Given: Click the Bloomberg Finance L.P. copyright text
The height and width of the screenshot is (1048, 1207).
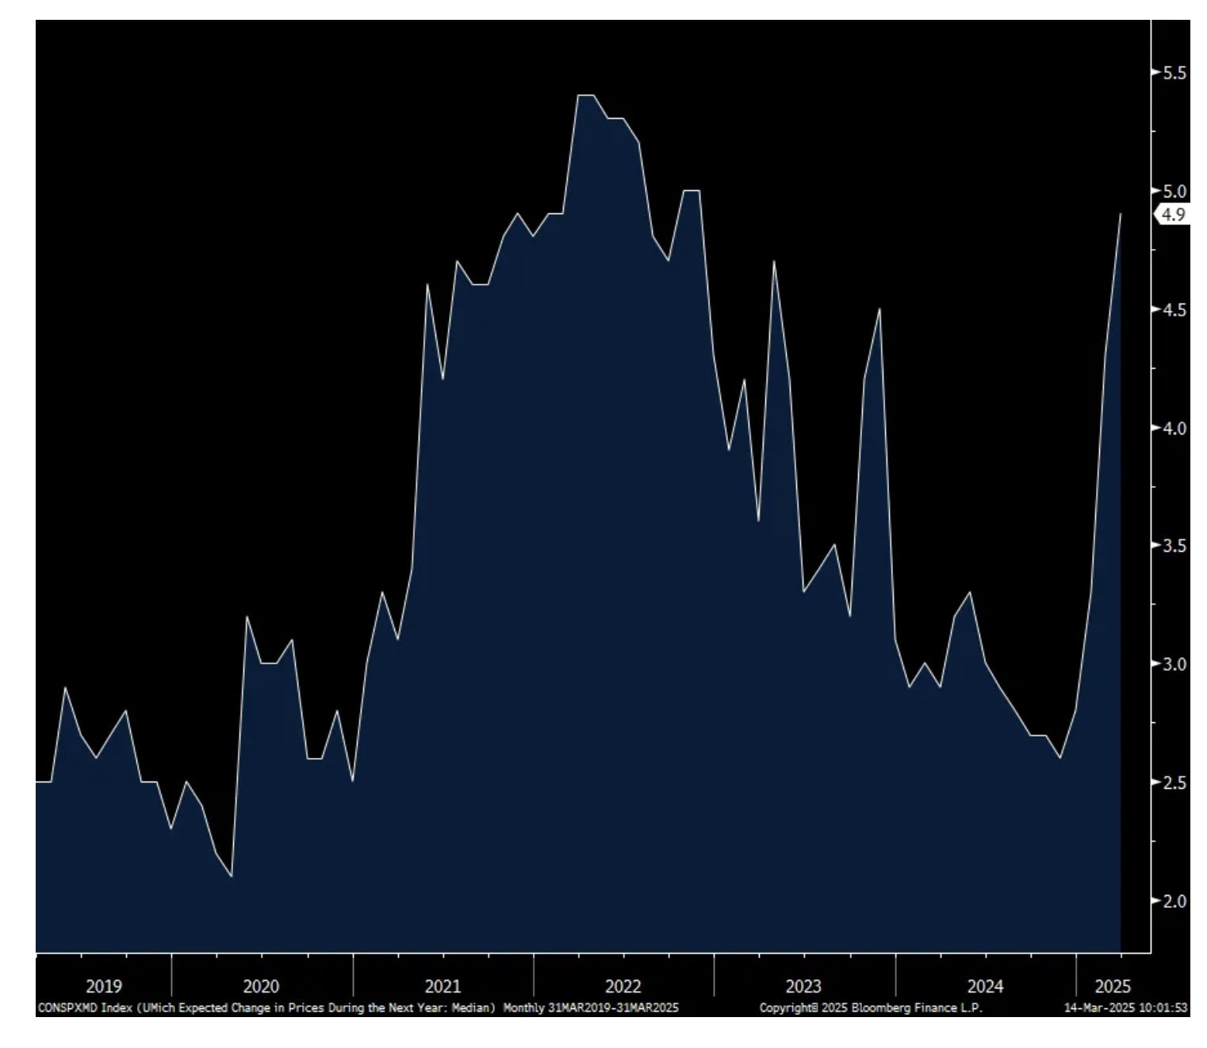Looking at the screenshot, I should click(870, 1008).
